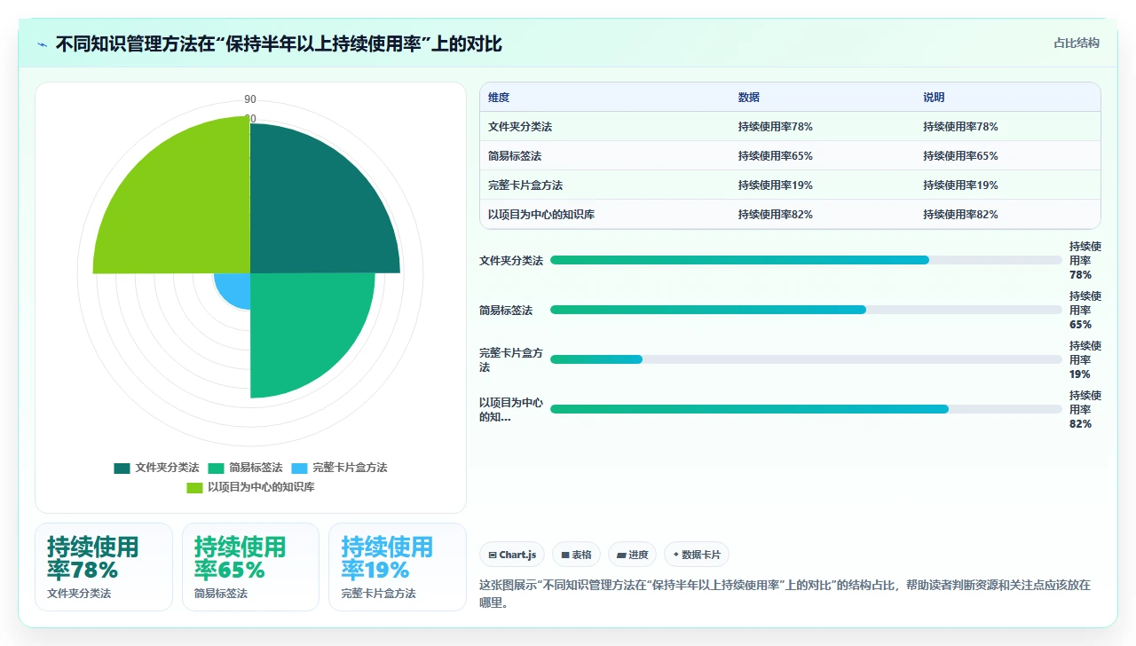This screenshot has height=646, width=1136.
Task: Toggle 文件夹分类法 legend color box
Action: (122, 468)
